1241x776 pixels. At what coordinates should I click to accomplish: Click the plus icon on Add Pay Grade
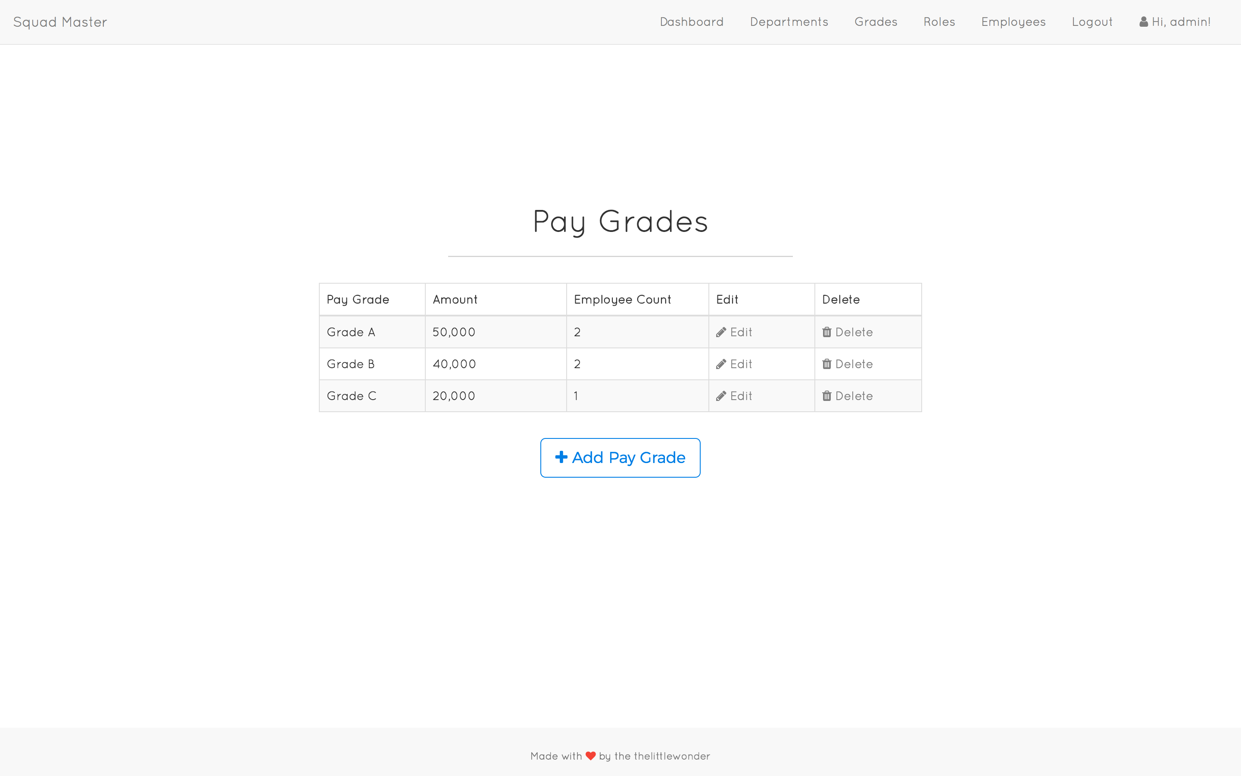[561, 457]
